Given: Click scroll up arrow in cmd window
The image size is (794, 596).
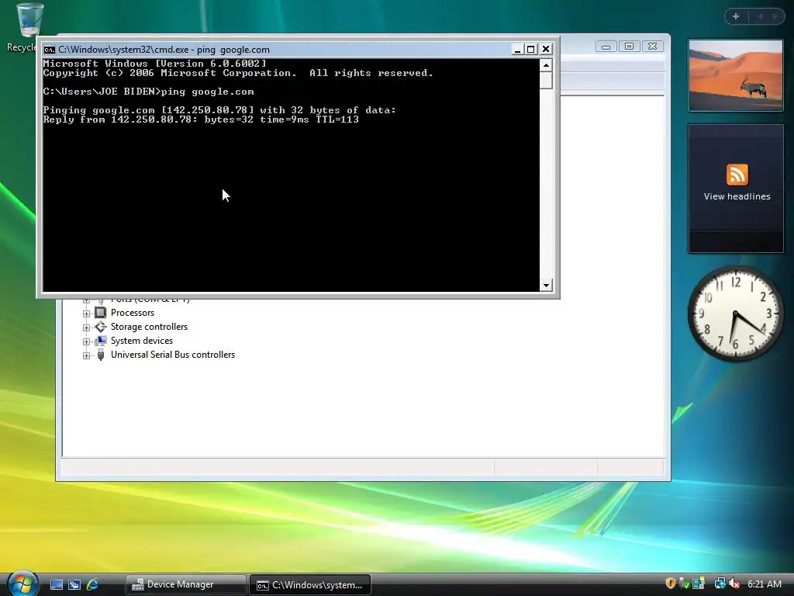Looking at the screenshot, I should coord(546,65).
